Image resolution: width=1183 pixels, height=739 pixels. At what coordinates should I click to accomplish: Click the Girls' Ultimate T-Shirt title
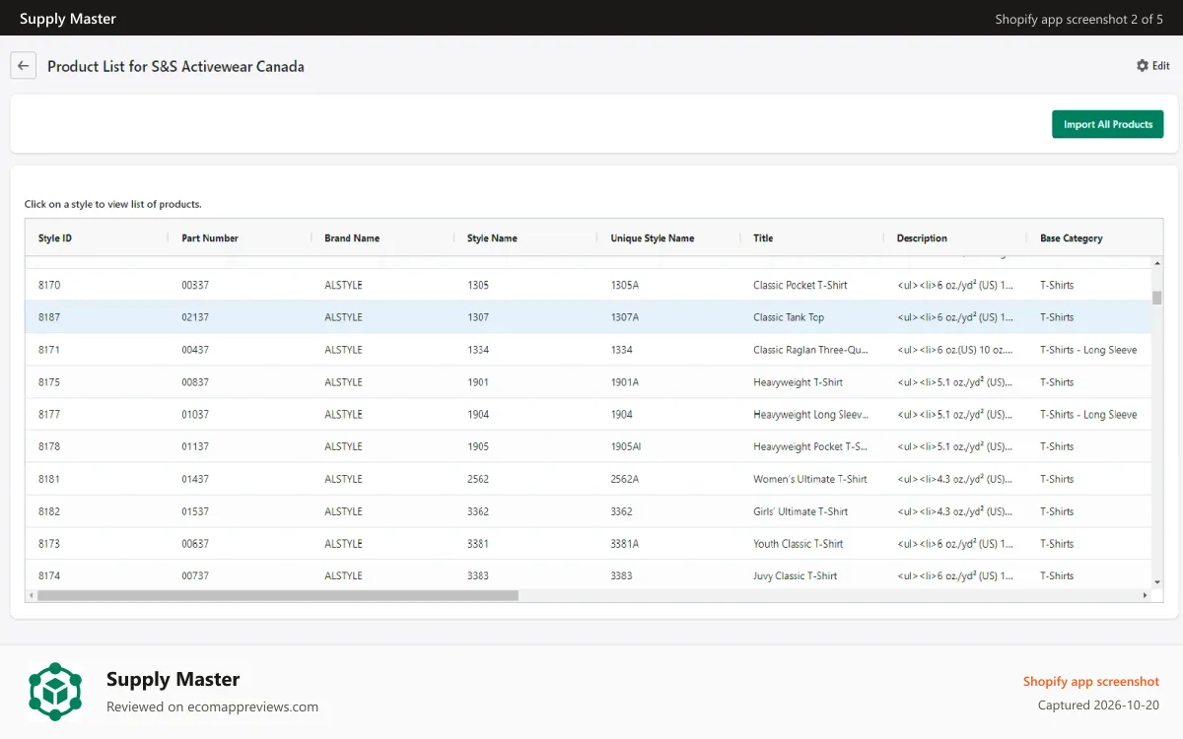coord(800,511)
